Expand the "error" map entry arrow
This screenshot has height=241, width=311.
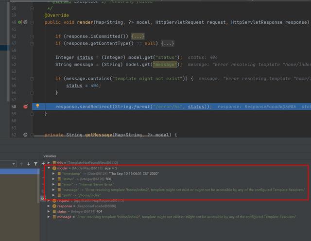click(53, 184)
